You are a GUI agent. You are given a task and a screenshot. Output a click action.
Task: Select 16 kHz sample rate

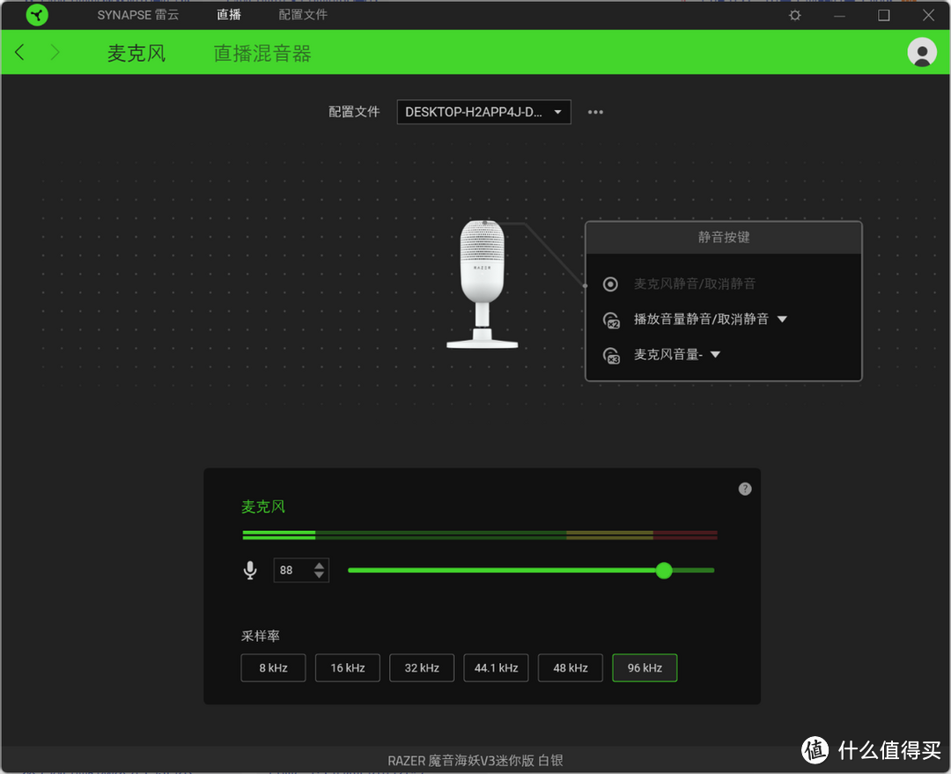348,667
